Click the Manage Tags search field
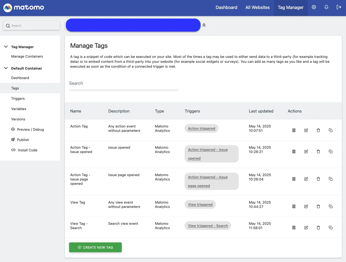The image size is (346, 262). 124,84
